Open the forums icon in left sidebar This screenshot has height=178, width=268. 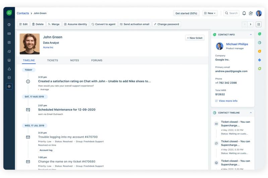(9, 69)
